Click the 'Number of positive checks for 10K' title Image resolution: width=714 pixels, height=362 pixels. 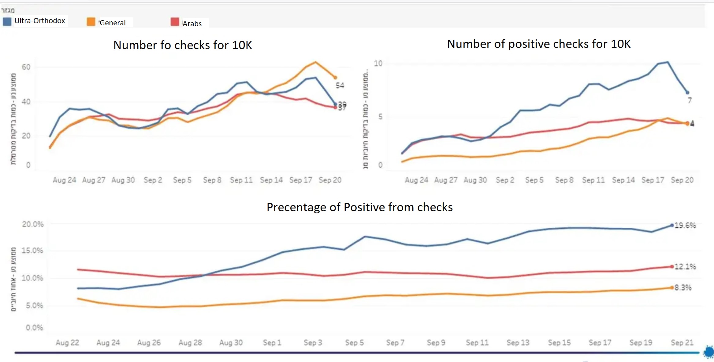539,44
